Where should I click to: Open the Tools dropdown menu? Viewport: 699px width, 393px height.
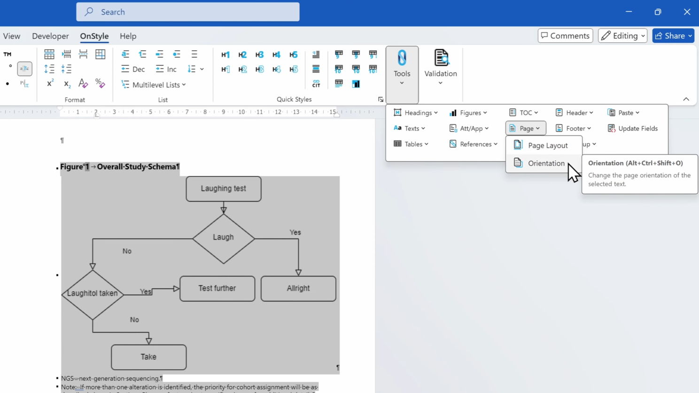click(x=402, y=74)
